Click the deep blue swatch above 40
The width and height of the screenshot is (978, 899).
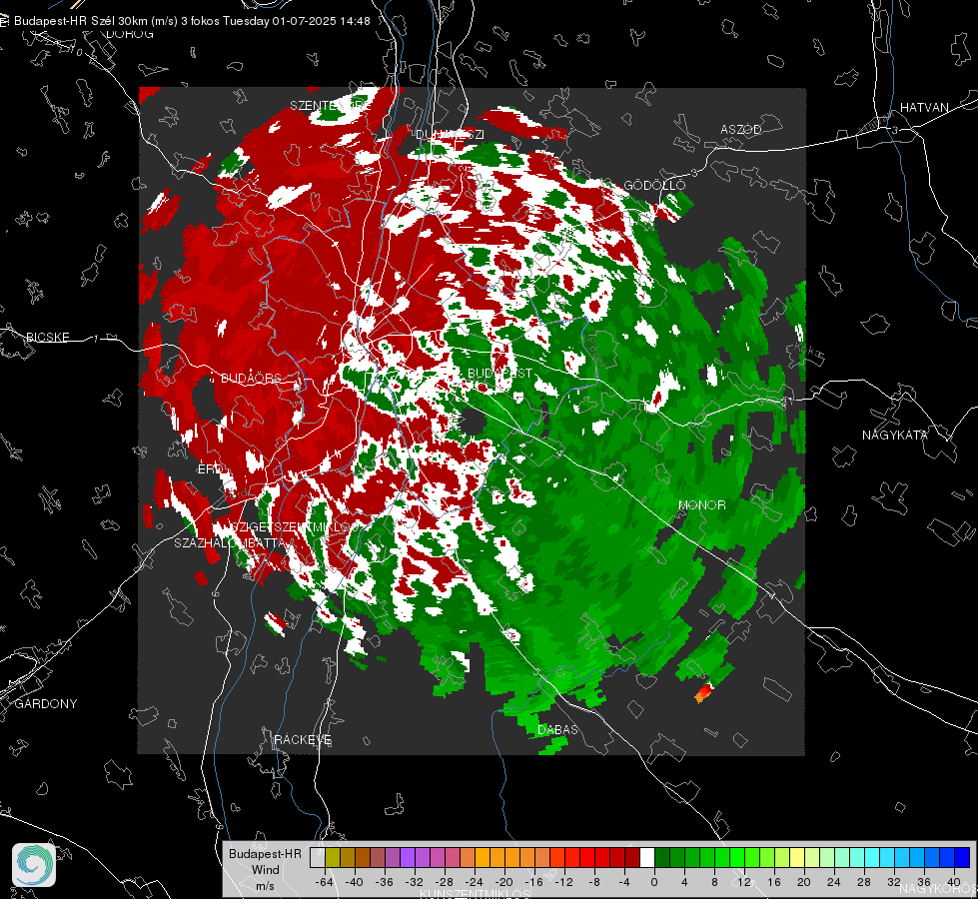coord(962,858)
